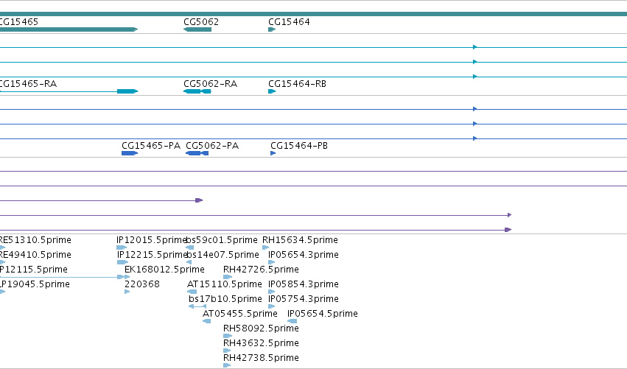Screen dimensions: 627x369
Task: Click EST IP05654.5prime label
Action: pyautogui.click(x=323, y=314)
